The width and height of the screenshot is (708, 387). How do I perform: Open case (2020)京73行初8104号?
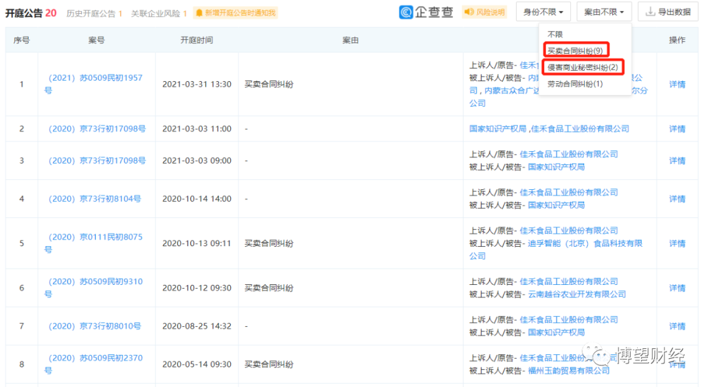94,199
